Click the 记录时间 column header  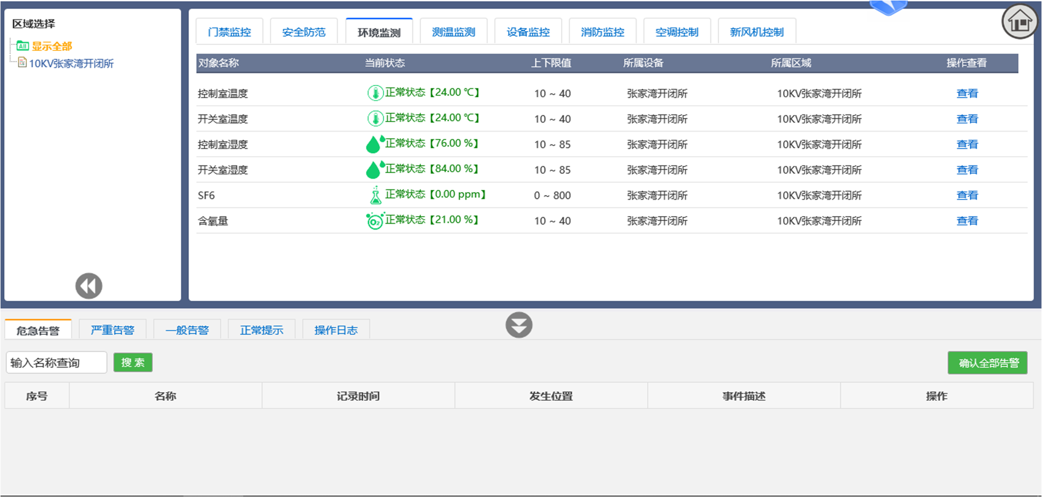tap(358, 396)
